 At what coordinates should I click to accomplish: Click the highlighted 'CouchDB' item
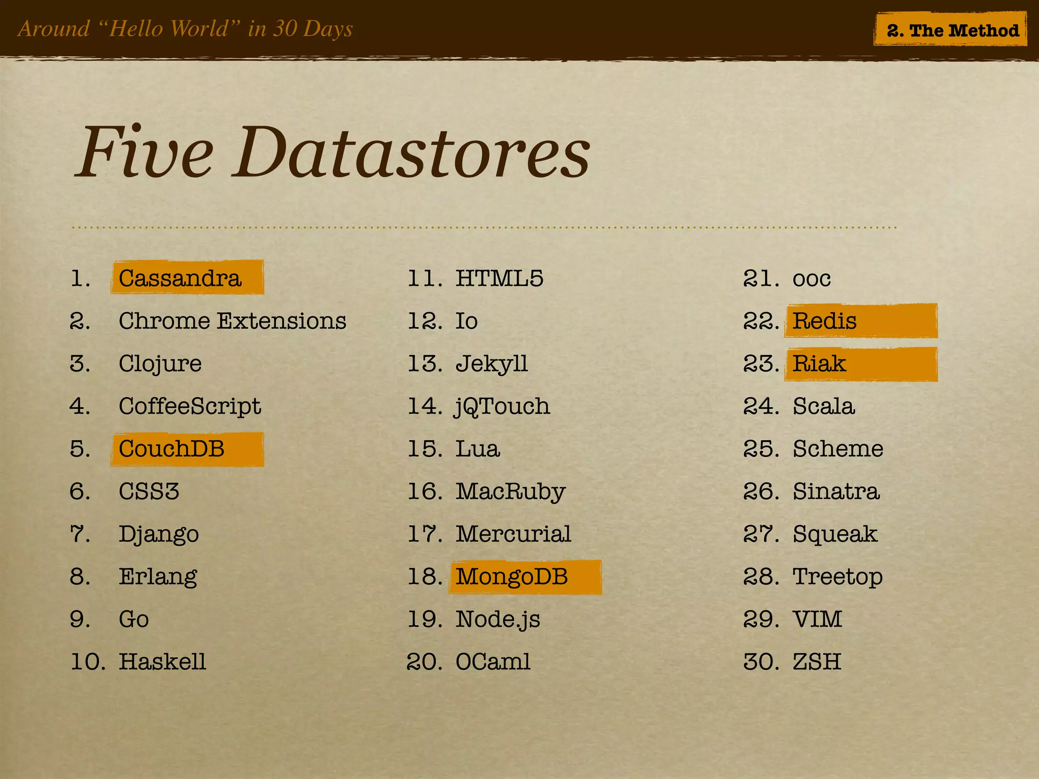point(187,449)
